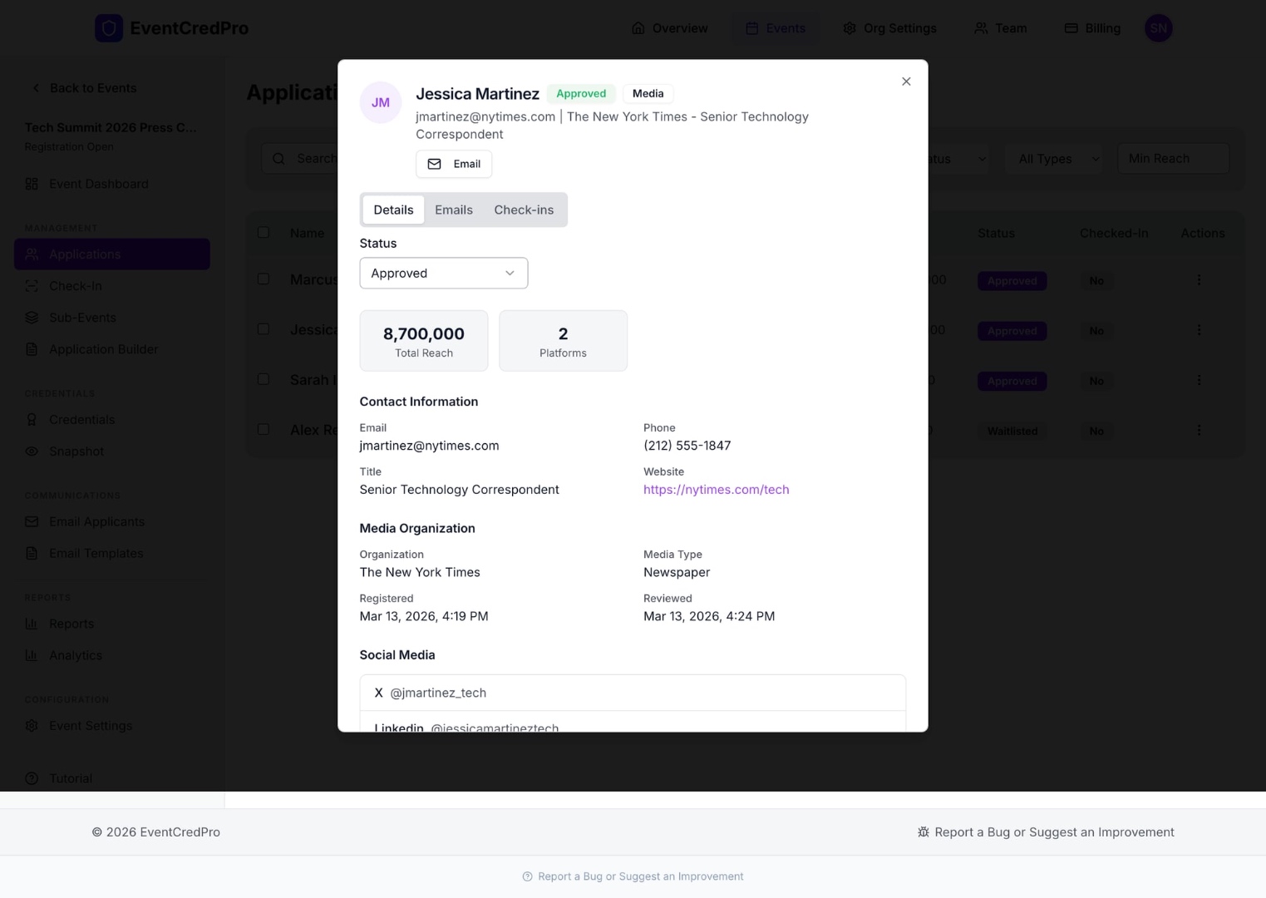1266x898 pixels.
Task: Switch to the Emails tab
Action: point(454,210)
